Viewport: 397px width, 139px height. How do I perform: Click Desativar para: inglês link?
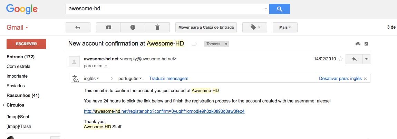pos(340,79)
